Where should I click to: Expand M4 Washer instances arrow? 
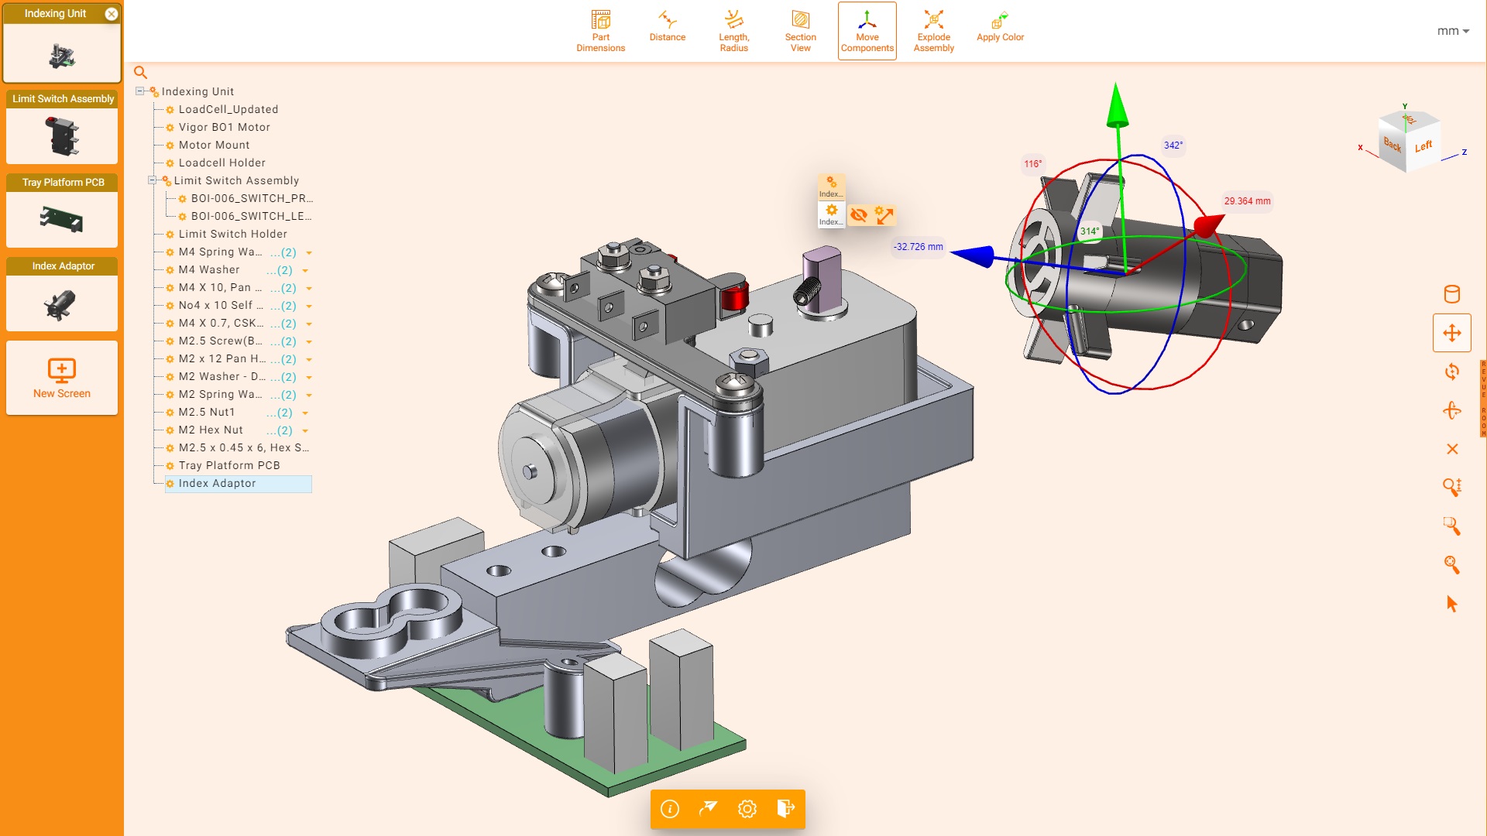pyautogui.click(x=305, y=271)
